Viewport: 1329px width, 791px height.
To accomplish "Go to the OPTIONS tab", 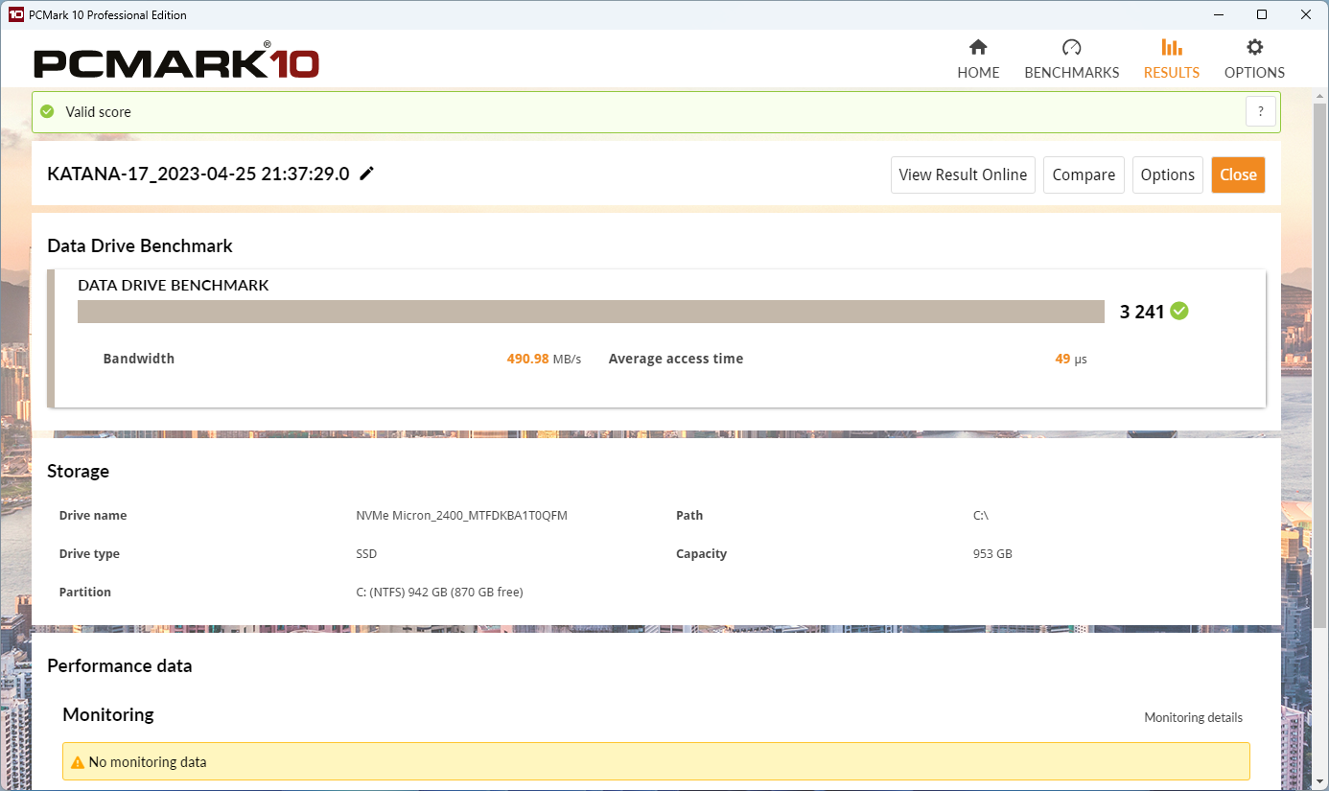I will coord(1254,59).
